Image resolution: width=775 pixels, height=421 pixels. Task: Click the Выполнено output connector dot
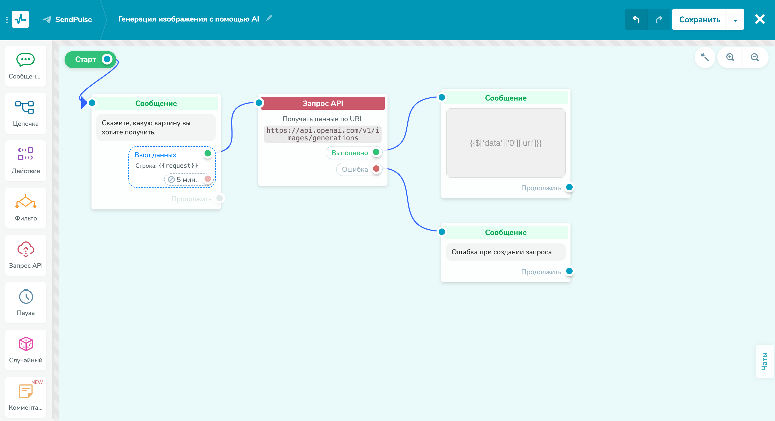(x=376, y=152)
